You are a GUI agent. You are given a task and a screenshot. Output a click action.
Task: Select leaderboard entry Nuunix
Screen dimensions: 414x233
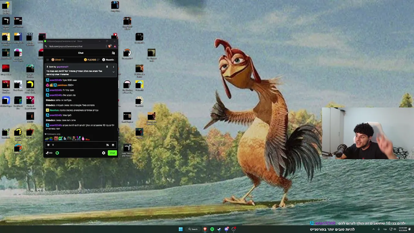[108, 60]
